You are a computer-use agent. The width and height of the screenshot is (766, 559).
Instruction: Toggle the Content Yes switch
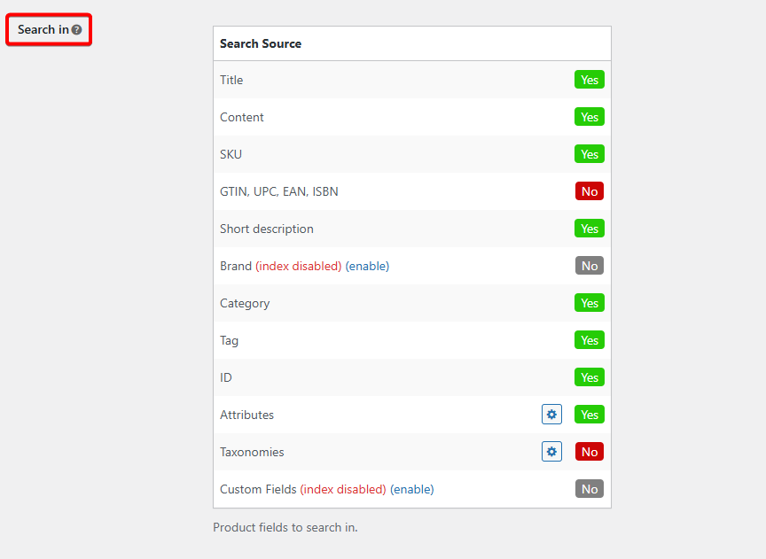point(589,117)
